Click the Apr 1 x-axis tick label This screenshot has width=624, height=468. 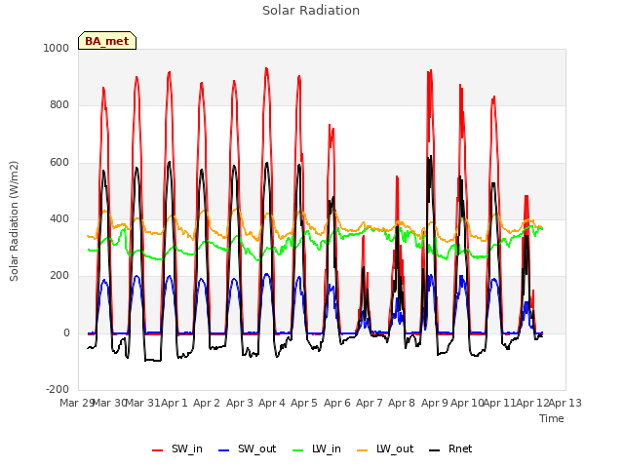tap(174, 403)
